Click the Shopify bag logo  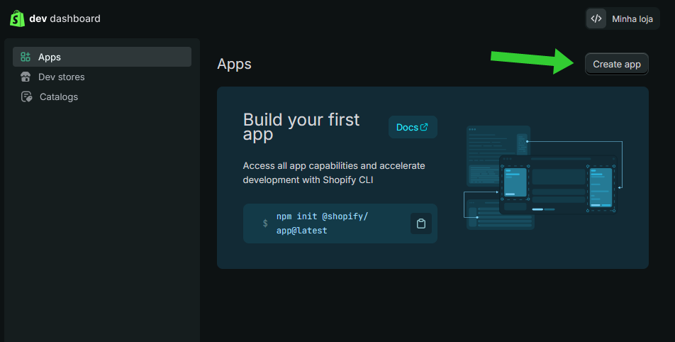tap(18, 18)
